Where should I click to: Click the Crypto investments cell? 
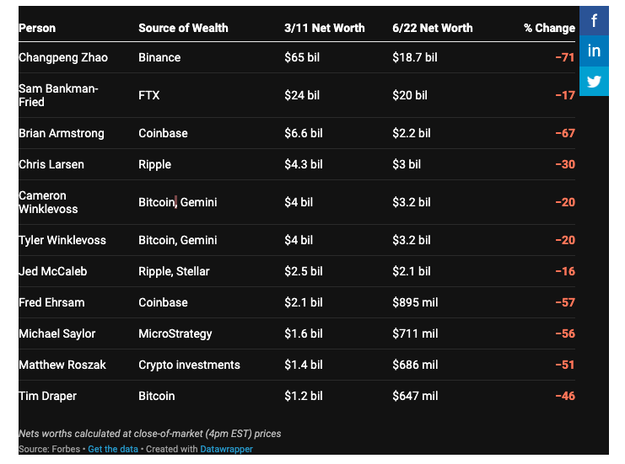(189, 365)
